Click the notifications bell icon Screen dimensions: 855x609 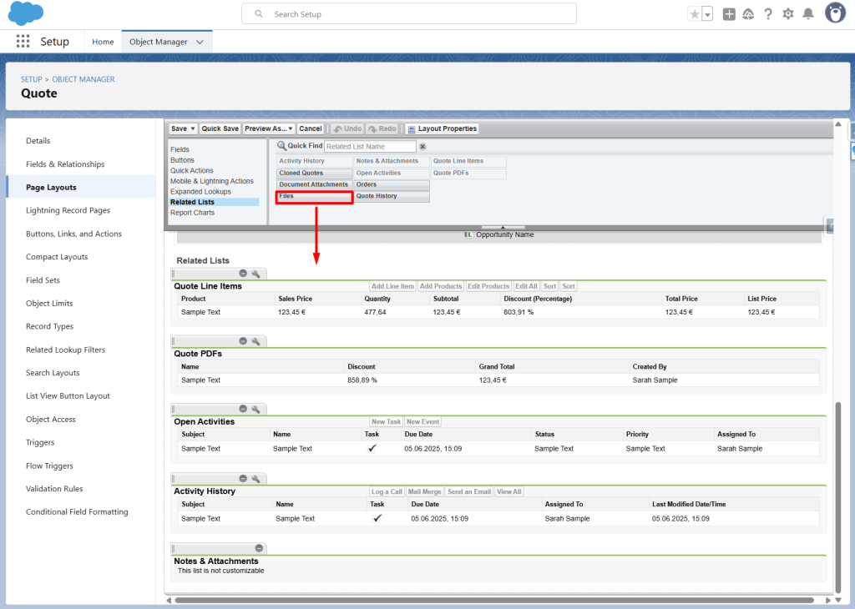[808, 14]
